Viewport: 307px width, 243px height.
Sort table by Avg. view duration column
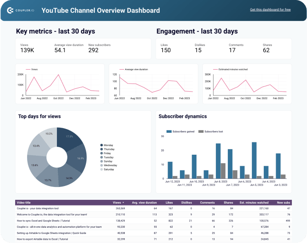point(145,202)
